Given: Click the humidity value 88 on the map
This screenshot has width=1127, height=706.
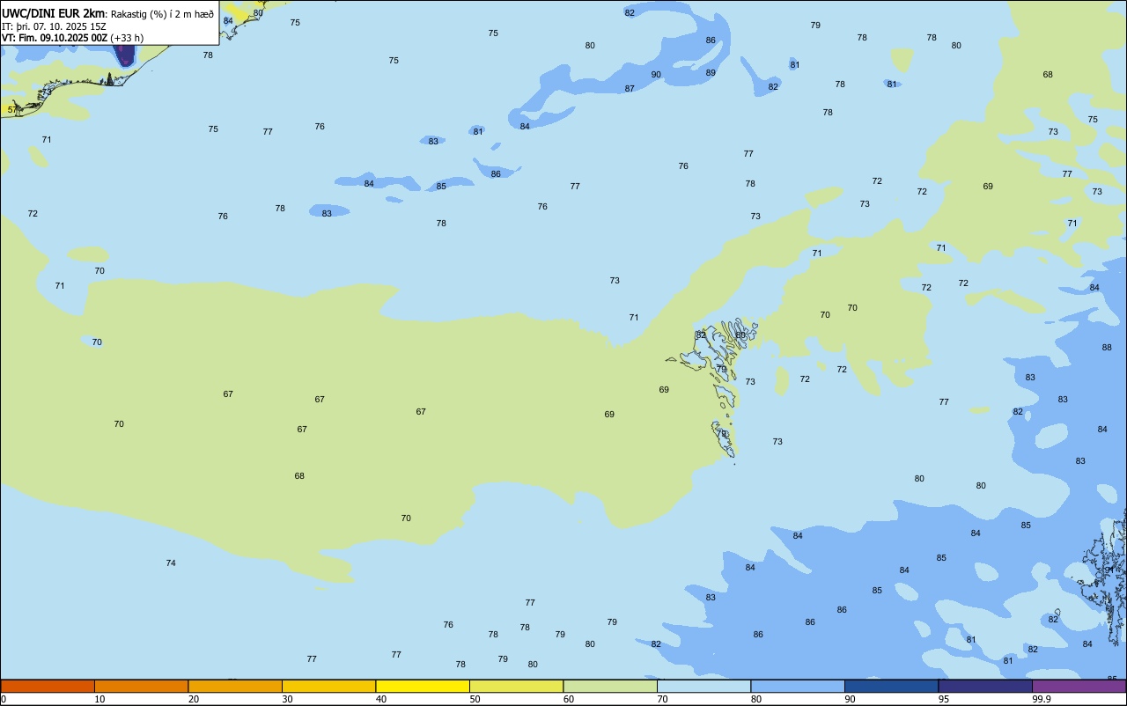Looking at the screenshot, I should (1107, 348).
